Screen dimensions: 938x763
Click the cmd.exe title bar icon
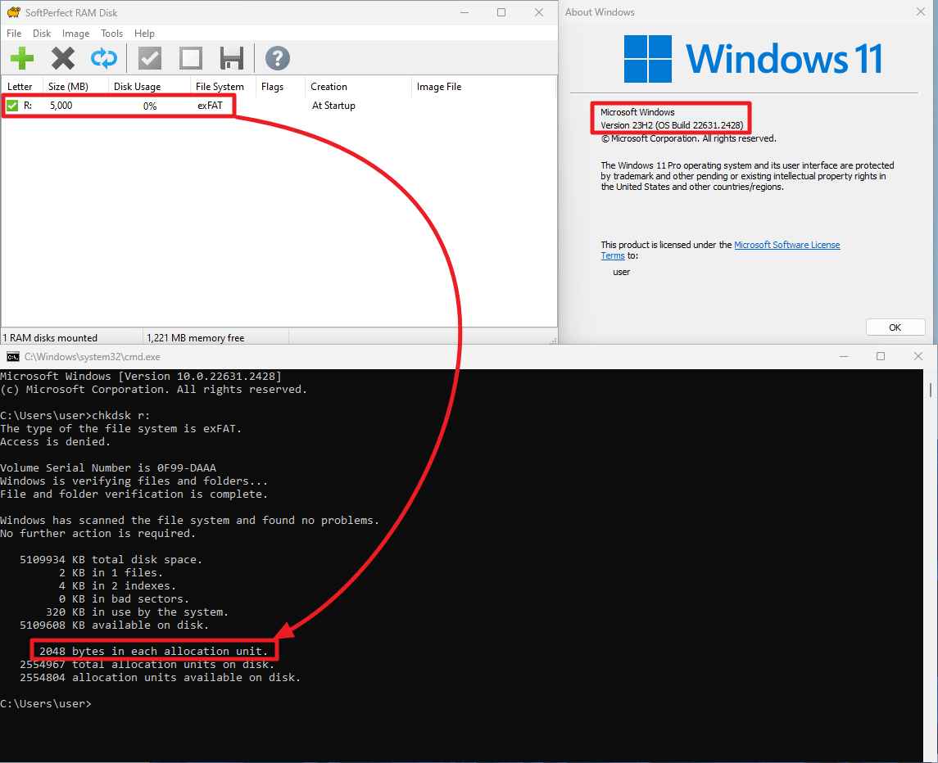tap(12, 357)
